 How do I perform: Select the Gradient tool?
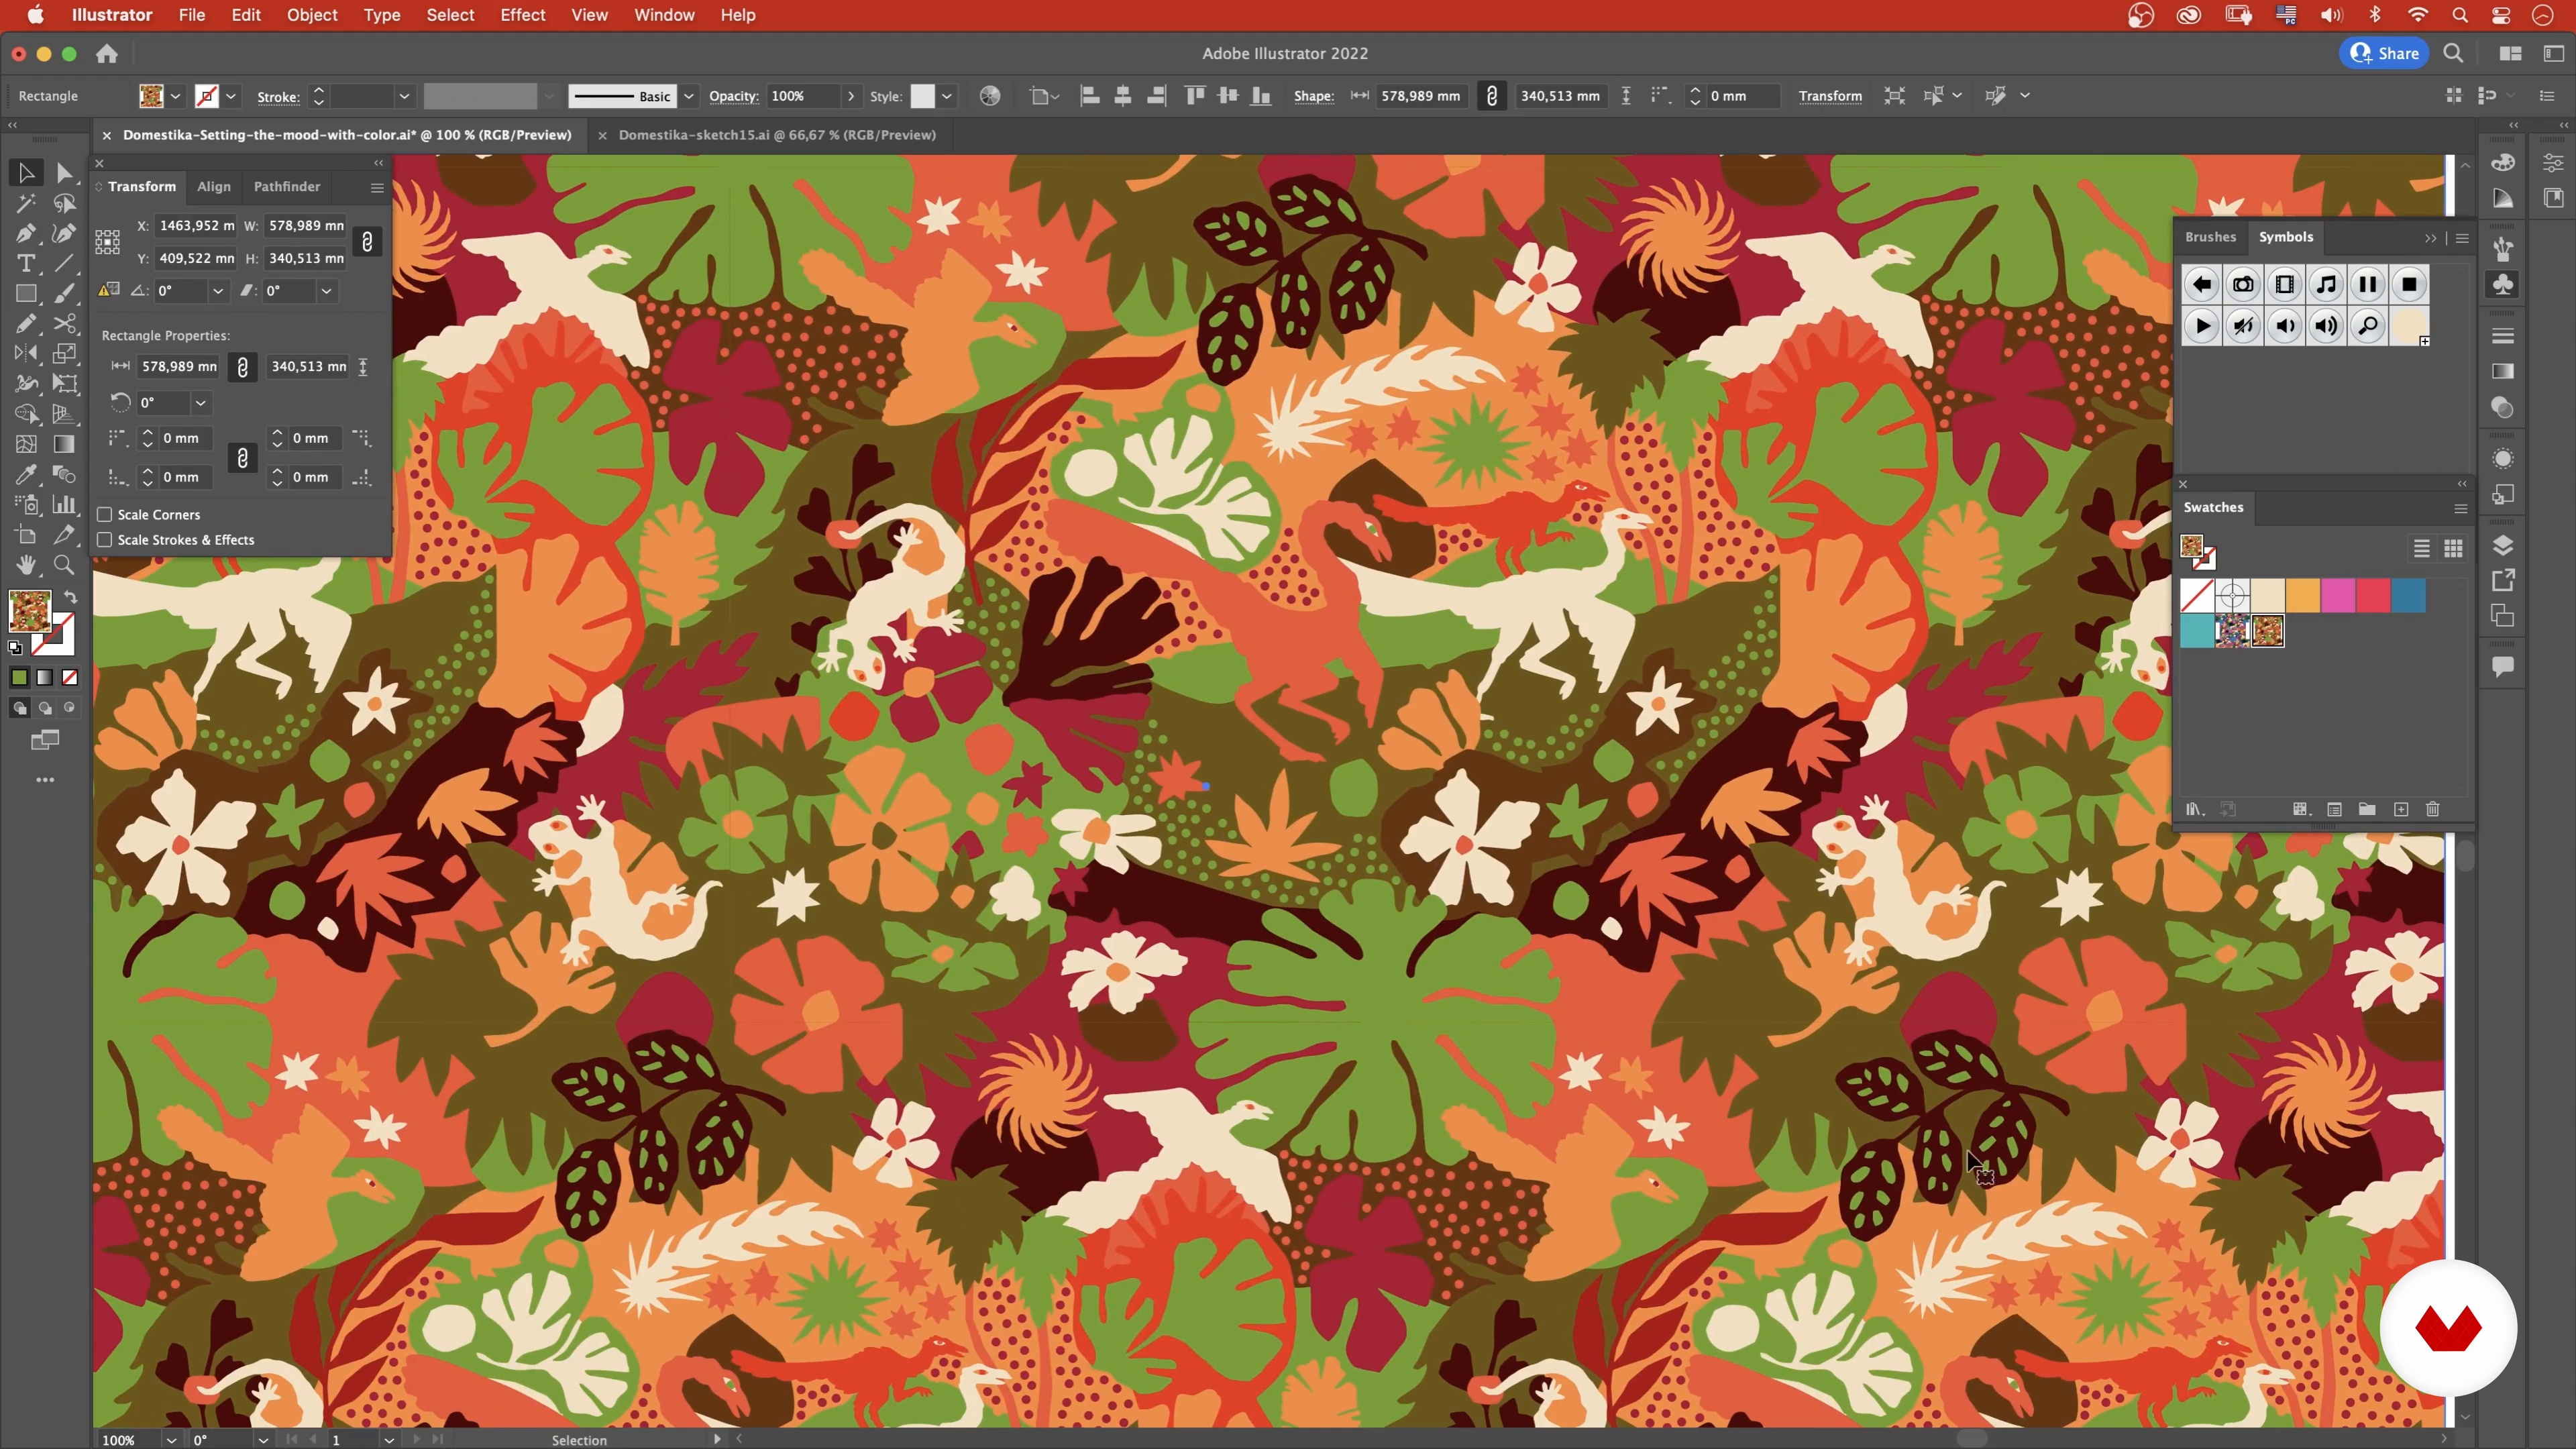click(x=64, y=444)
